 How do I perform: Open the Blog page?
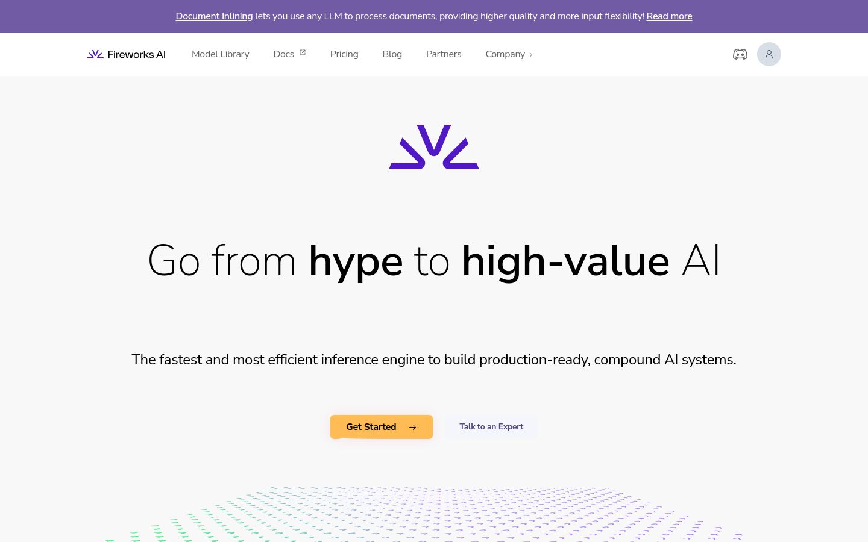tap(392, 54)
